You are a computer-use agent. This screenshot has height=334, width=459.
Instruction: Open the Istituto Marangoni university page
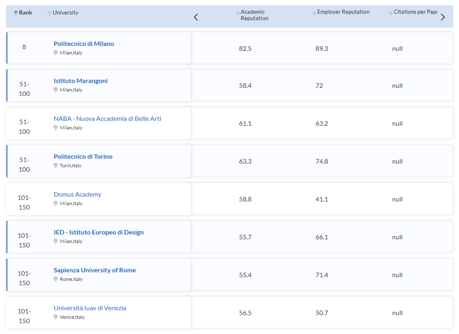[81, 81]
